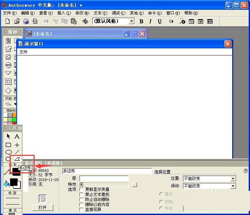The height and width of the screenshot is (215, 250).
Task: Open the 查看 menu
Action: pos(46,13)
